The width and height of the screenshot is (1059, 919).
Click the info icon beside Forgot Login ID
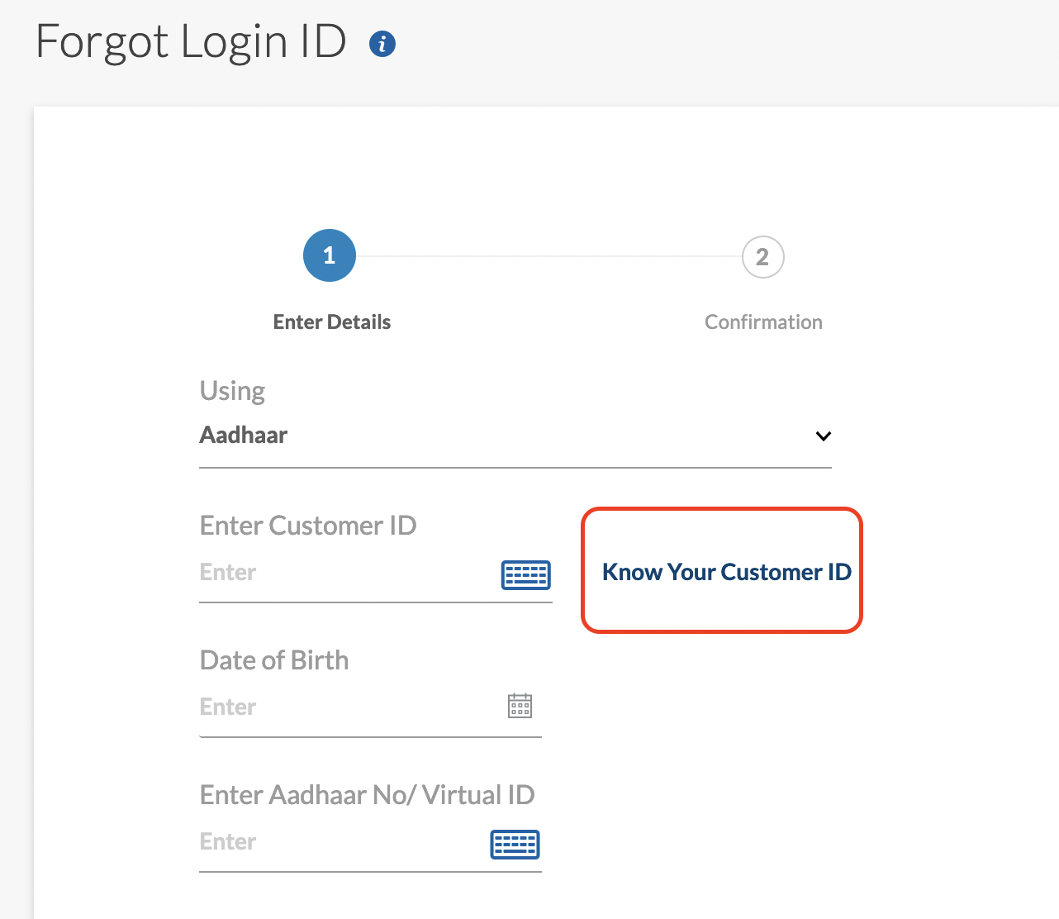click(x=382, y=44)
